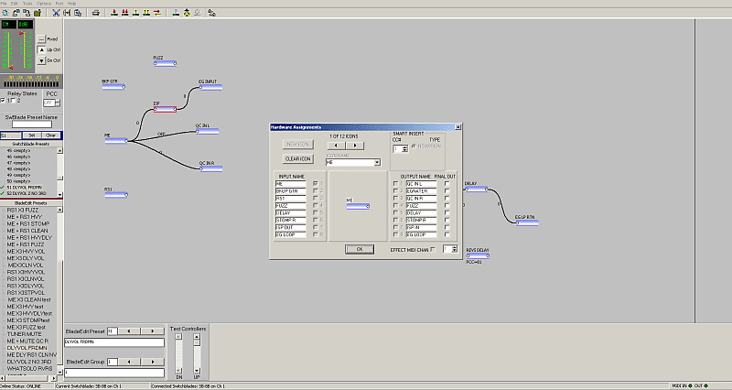Open the Icon Name dropdown showing ME
The height and width of the screenshot is (390, 732).
(376, 162)
